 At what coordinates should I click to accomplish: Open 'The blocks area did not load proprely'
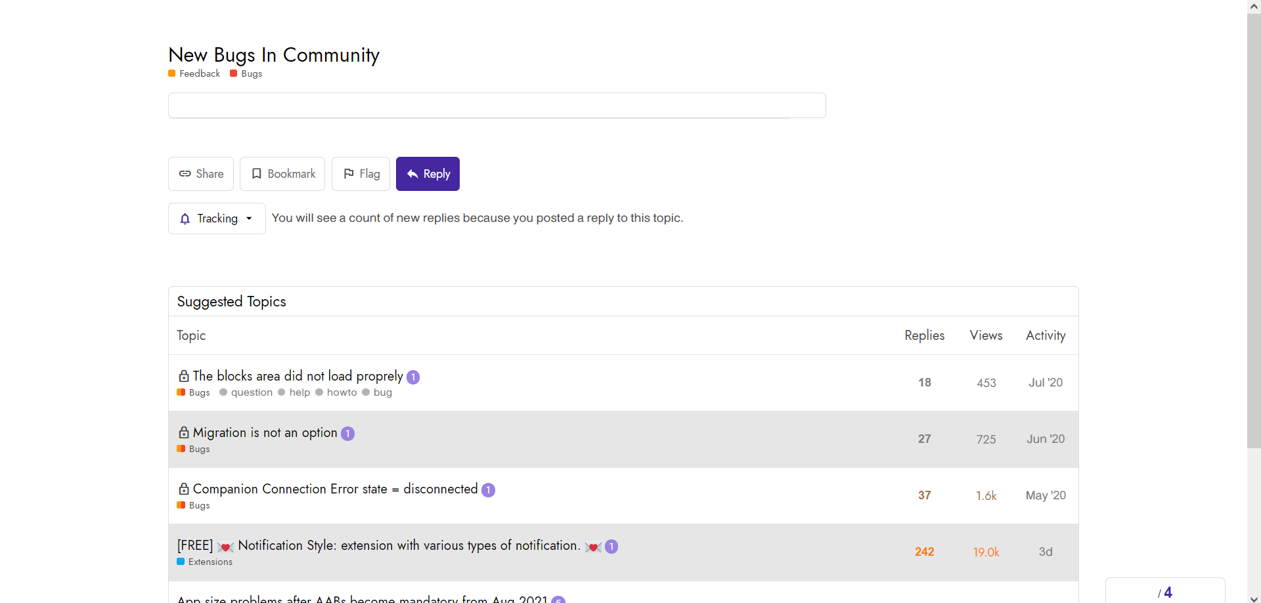click(298, 376)
